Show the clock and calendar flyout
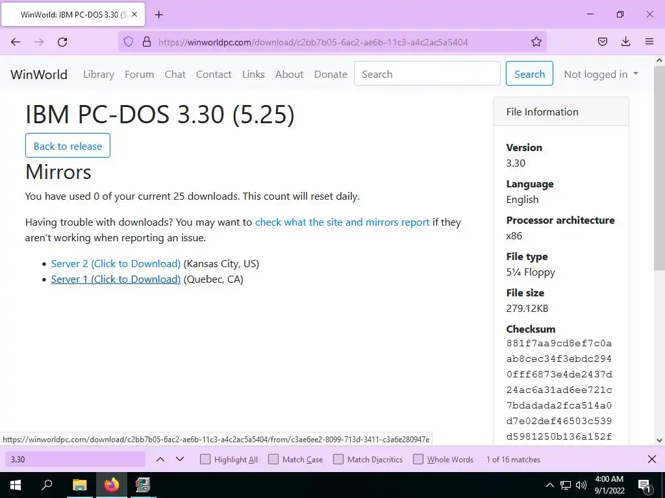This screenshot has height=498, width=665. (x=609, y=485)
